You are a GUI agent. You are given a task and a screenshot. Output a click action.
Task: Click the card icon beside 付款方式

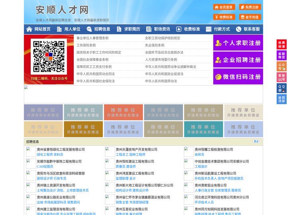(x=208, y=29)
